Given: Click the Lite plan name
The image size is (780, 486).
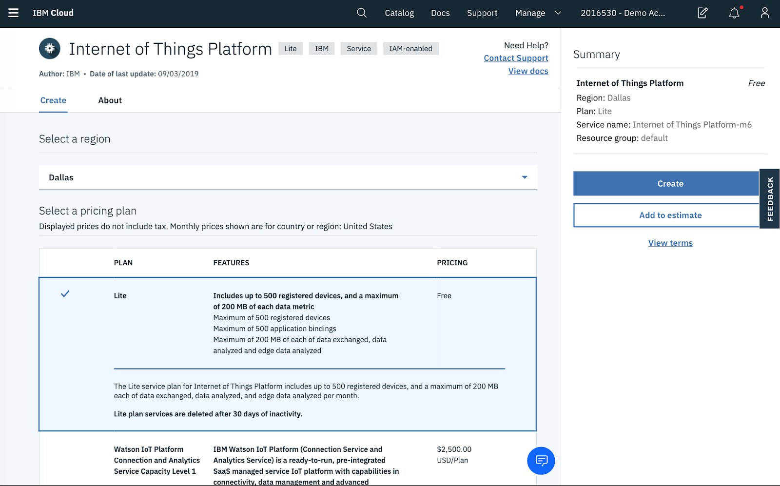Looking at the screenshot, I should 120,296.
